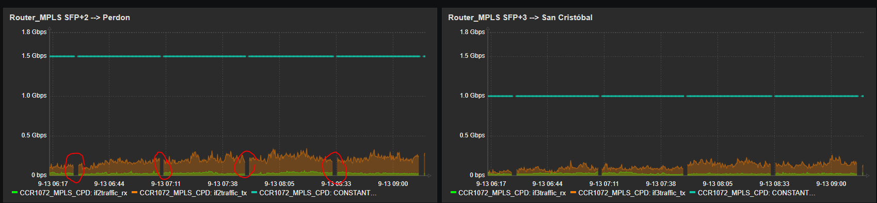
Task: Open the Router_MPLS SFP+3 --> San Cristóbal panel title
Action: 520,18
